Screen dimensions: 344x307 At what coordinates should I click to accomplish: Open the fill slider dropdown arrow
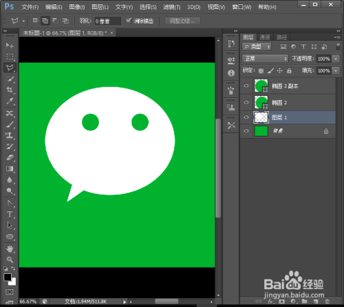click(336, 70)
